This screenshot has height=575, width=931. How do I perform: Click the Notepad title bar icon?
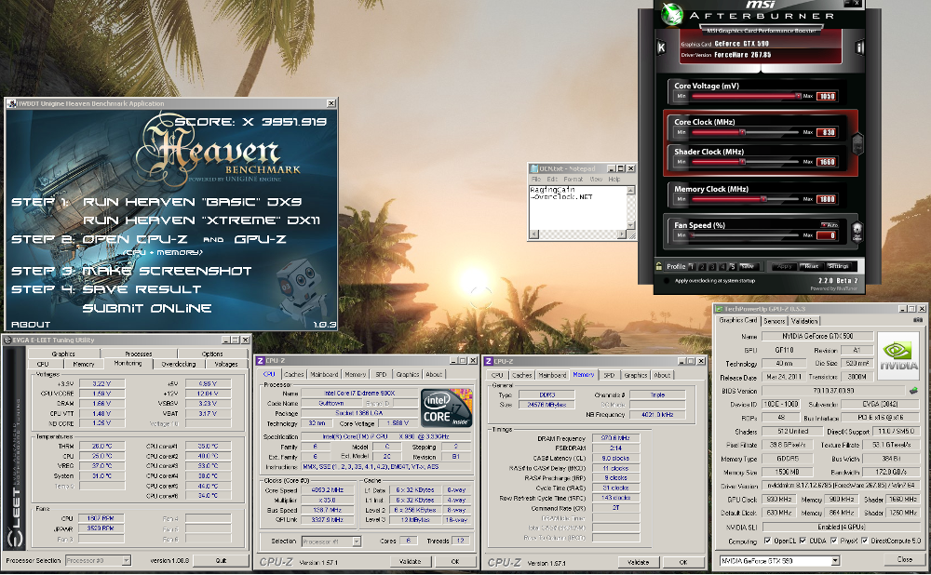click(x=533, y=168)
